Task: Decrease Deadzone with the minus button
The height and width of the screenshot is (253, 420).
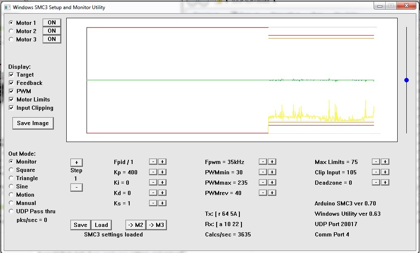Action: (376, 183)
